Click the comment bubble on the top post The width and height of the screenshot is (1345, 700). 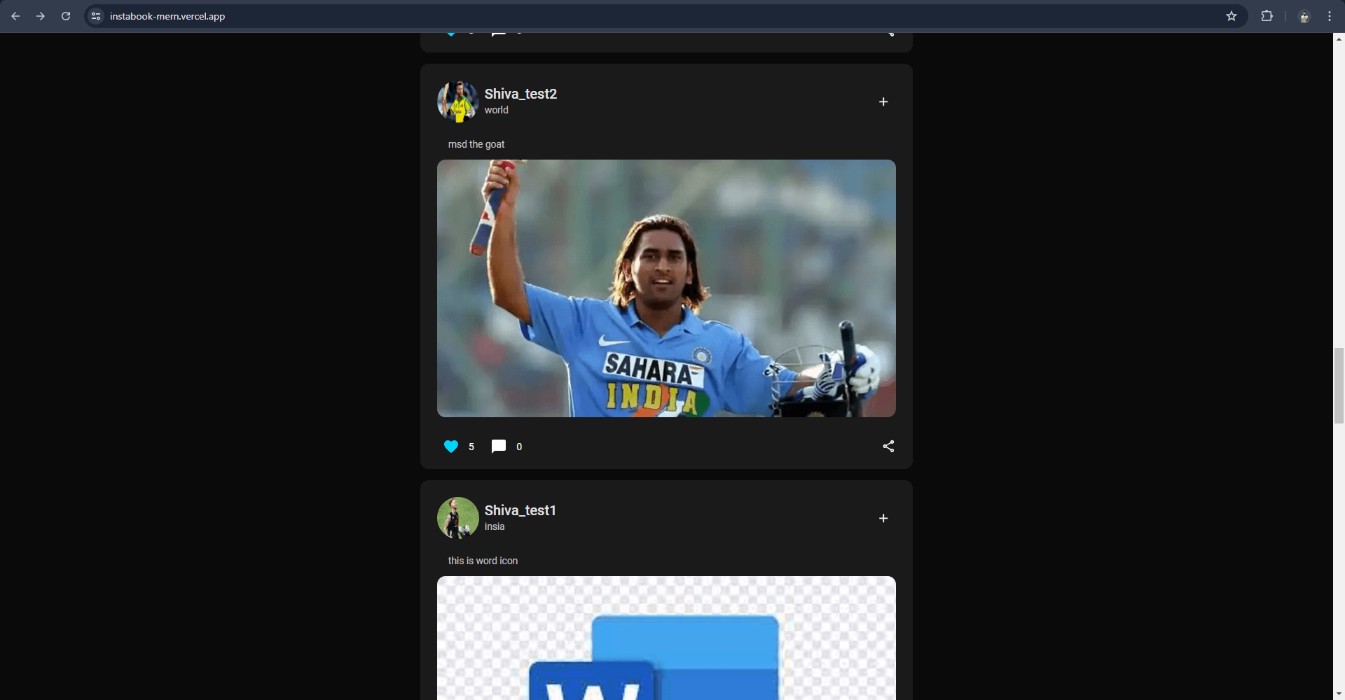tap(499, 31)
